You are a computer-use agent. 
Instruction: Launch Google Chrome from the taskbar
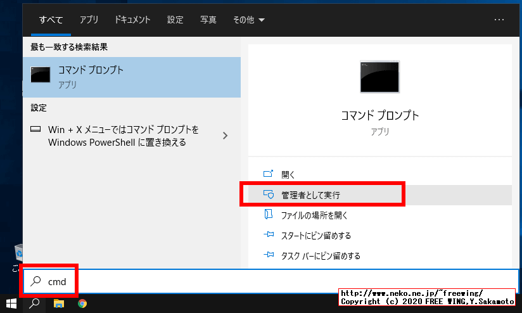click(x=82, y=303)
